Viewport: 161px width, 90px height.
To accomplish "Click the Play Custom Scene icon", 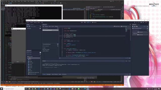I will click(143, 22).
